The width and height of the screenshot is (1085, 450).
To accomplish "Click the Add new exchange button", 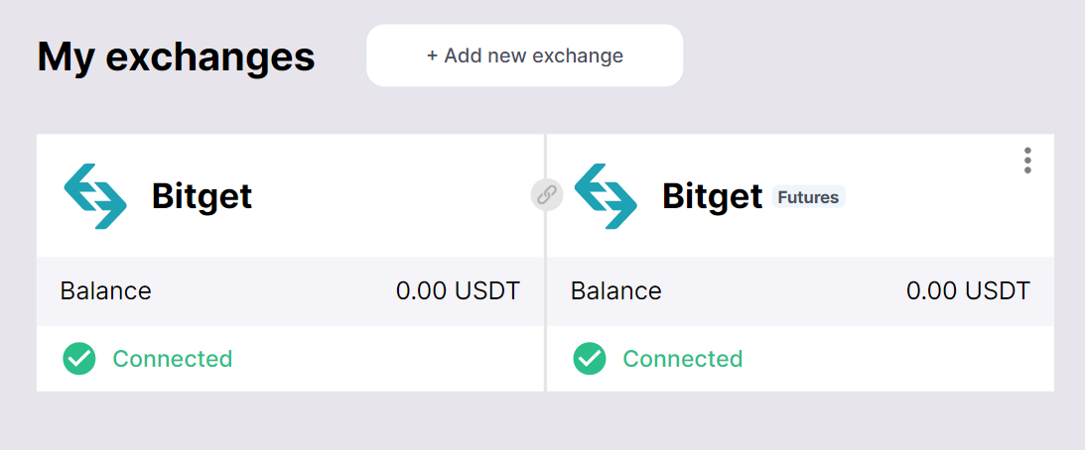I will pos(524,56).
